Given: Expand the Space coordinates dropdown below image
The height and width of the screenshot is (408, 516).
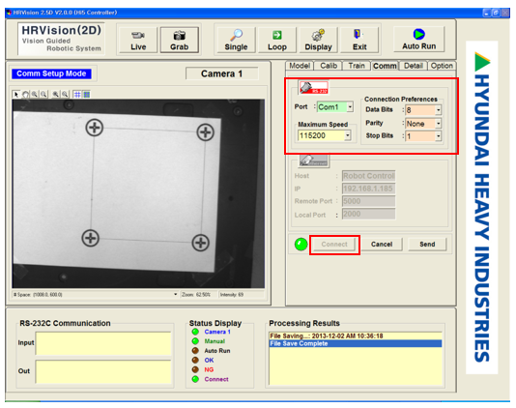Looking at the screenshot, I should (176, 294).
